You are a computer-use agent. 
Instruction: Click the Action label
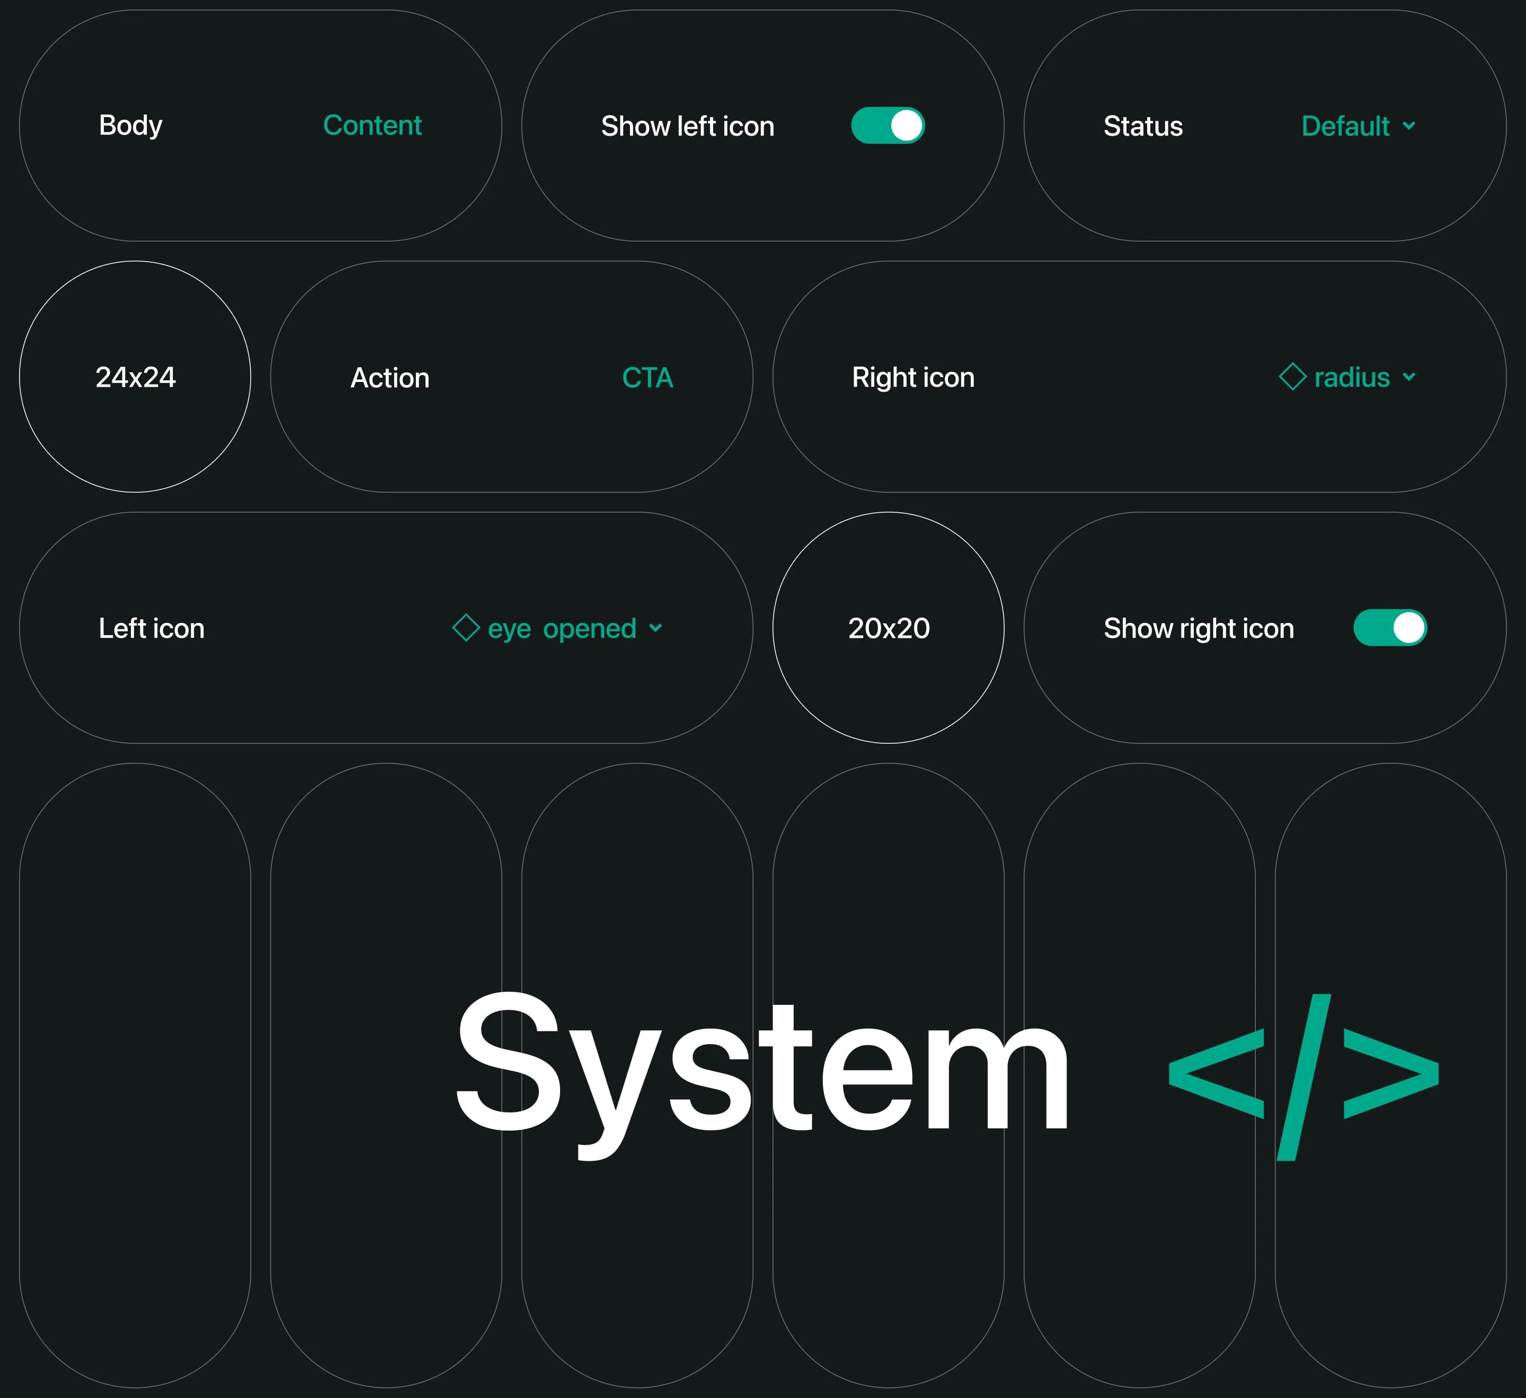click(x=390, y=378)
